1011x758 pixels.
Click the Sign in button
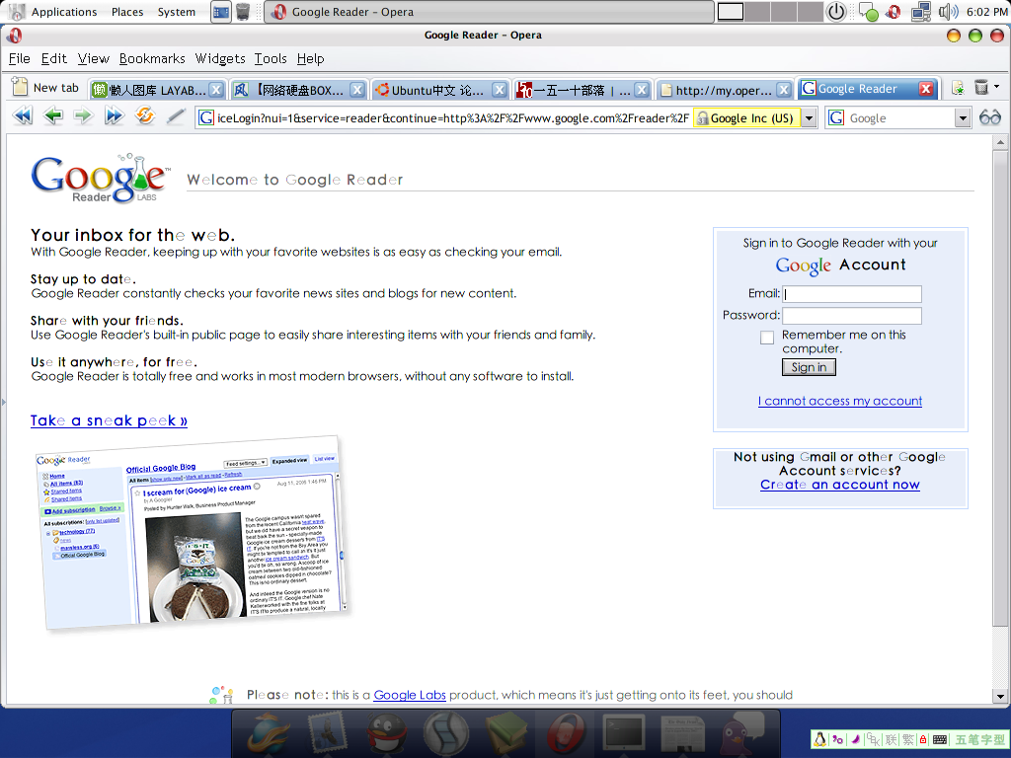click(x=809, y=367)
